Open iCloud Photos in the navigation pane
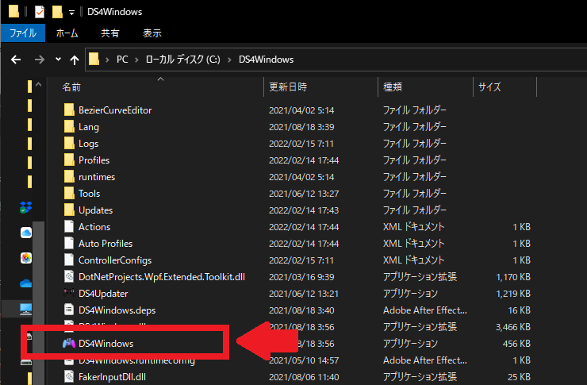Image resolution: width=587 pixels, height=385 pixels. click(x=26, y=258)
